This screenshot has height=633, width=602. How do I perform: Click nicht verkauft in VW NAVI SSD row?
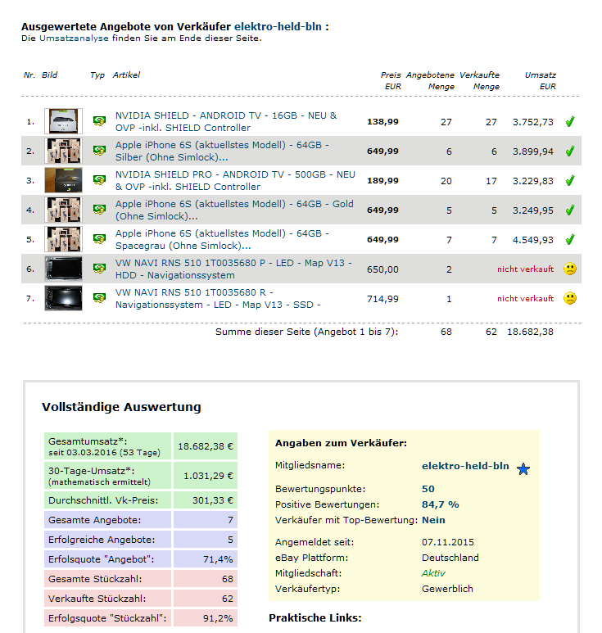point(525,298)
